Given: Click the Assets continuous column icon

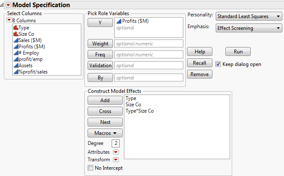Looking at the screenshot, I should (16, 66).
